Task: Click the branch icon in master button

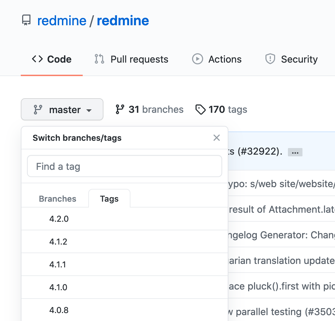Action: (38, 110)
